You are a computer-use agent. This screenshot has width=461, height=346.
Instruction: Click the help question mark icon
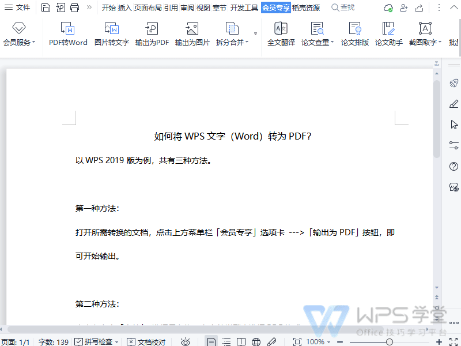(x=454, y=166)
